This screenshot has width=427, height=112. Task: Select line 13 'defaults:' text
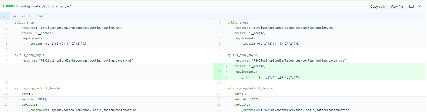[x=29, y=105]
